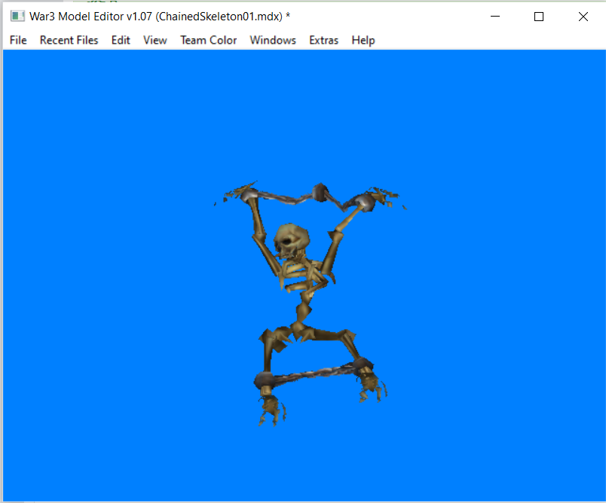Viewport: 606px width, 503px height.
Task: Open the File menu
Action: point(18,40)
